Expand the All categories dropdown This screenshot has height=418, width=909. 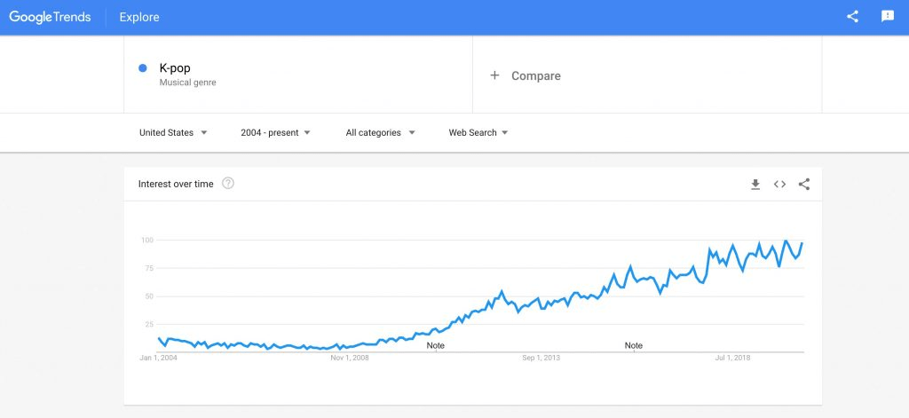pyautogui.click(x=380, y=133)
